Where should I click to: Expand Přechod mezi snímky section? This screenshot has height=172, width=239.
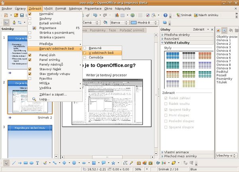pos(187,156)
